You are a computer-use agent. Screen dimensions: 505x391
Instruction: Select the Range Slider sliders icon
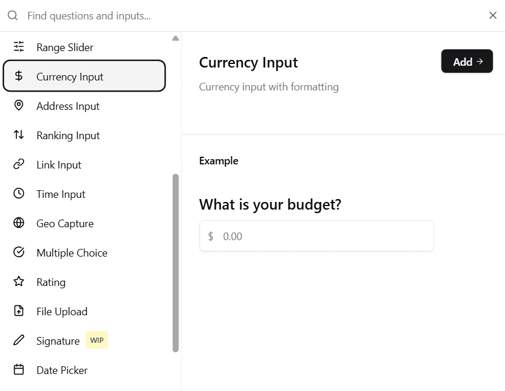point(18,47)
